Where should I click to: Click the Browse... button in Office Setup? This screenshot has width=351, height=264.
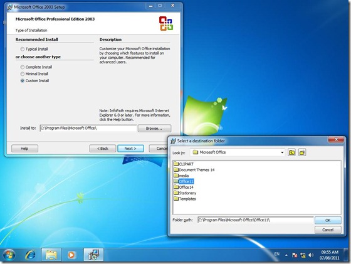(x=154, y=129)
